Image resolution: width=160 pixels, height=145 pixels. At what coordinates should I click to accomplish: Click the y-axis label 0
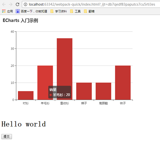pyautogui.click(x=13, y=100)
